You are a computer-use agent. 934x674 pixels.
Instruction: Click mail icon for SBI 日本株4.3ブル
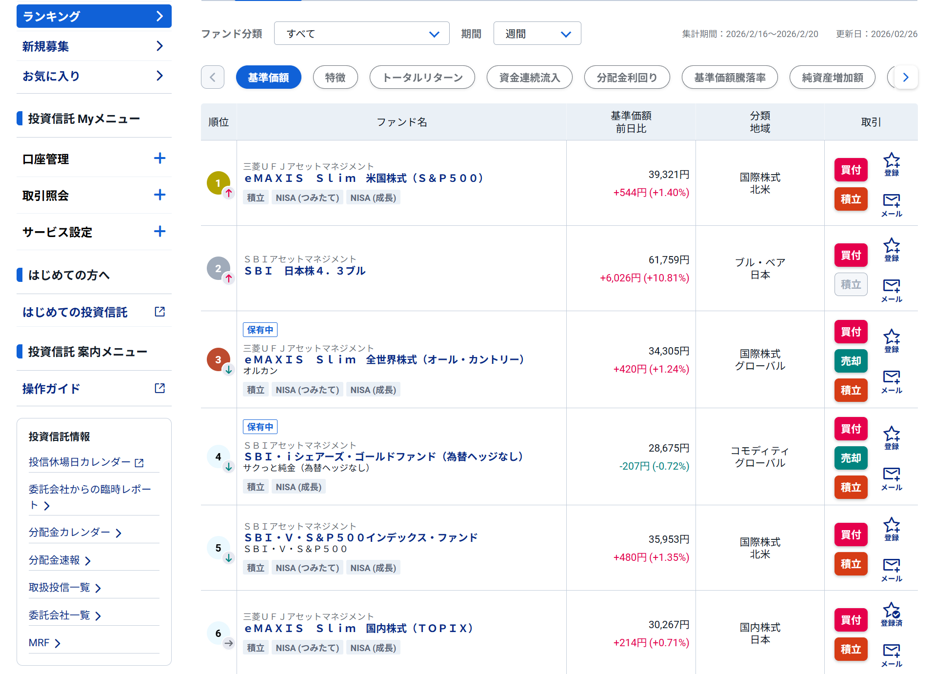[891, 289]
